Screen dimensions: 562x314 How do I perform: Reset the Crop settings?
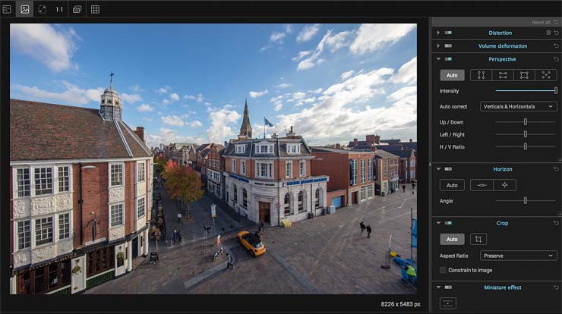coord(556,223)
